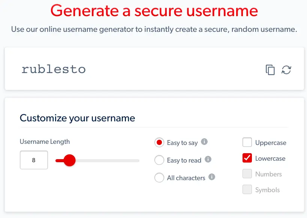Click the Generate a secure username heading

point(154,11)
